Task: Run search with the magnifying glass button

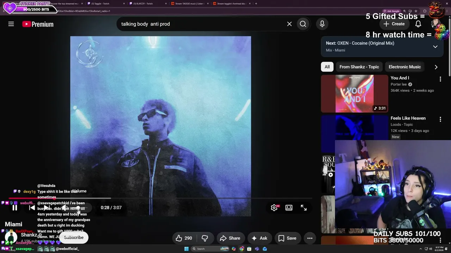Action: pos(303,24)
